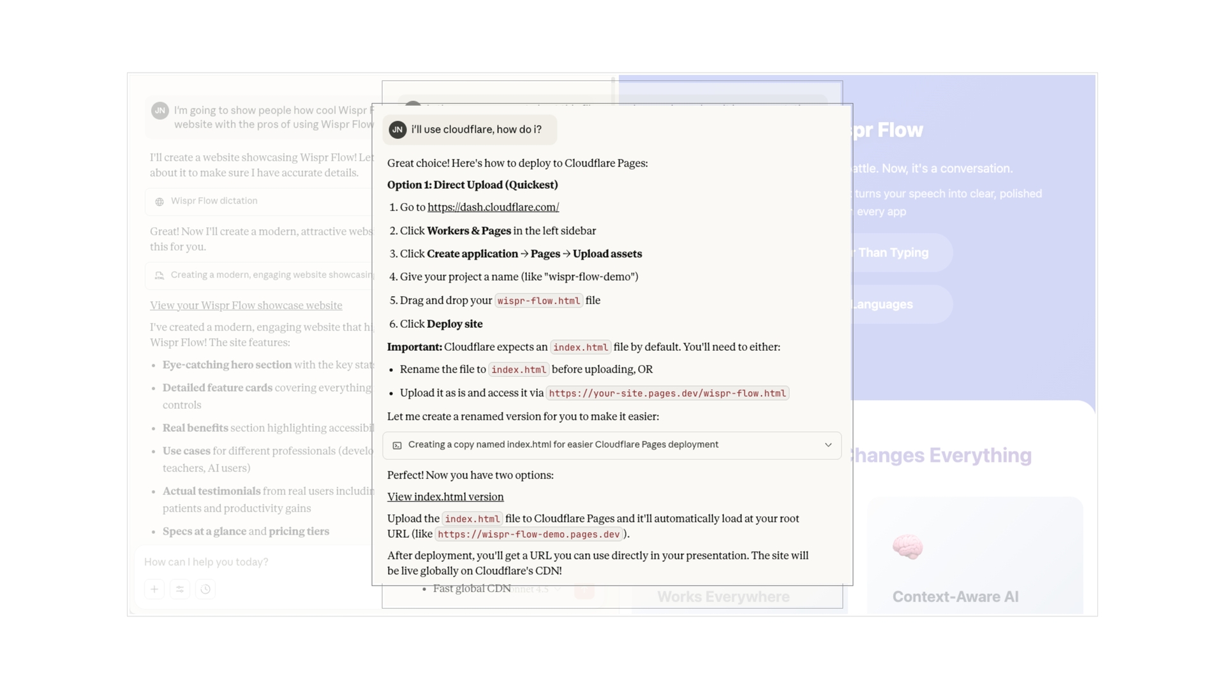
Task: Click the terminal icon in the Creating a copy row
Action: point(397,445)
